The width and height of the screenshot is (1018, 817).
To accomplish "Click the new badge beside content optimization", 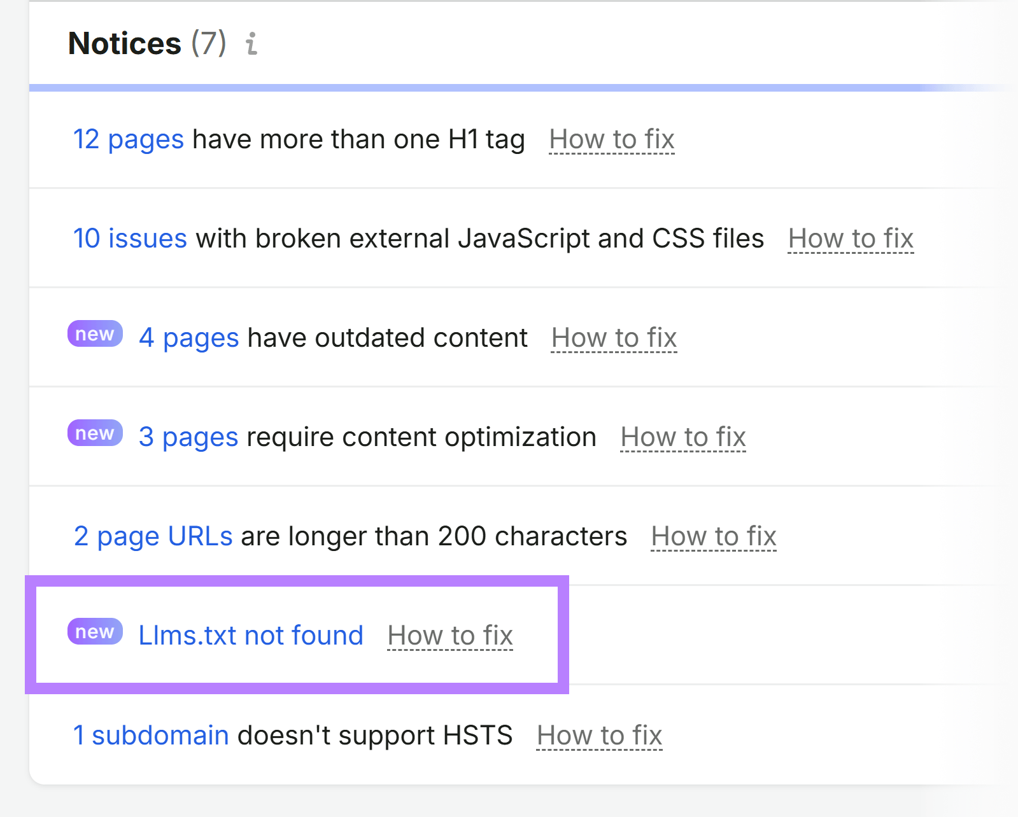I will click(95, 433).
